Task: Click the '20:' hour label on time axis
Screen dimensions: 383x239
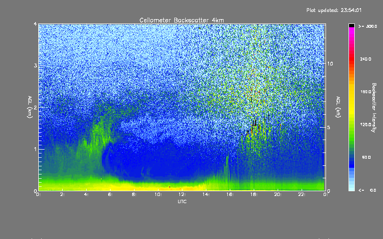Action: point(278,195)
